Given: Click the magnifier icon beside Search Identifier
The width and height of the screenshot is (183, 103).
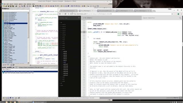Looking at the screenshot, I should 180,18.
